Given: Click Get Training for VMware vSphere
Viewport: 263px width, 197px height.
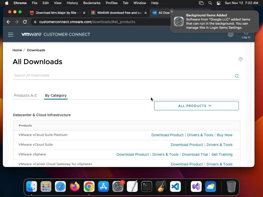Looking at the screenshot, I should coord(222,154).
